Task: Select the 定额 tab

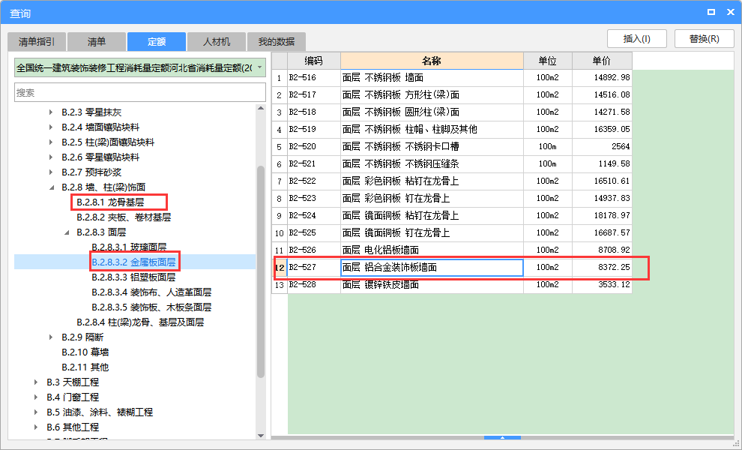Action: pos(156,42)
